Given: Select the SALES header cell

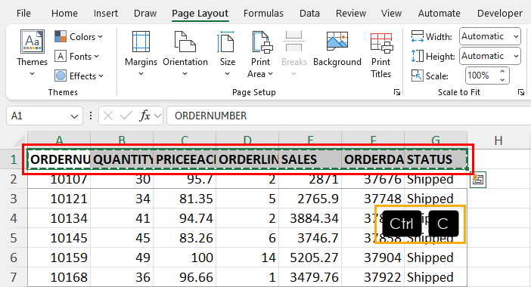Looking at the screenshot, I should tap(310, 159).
